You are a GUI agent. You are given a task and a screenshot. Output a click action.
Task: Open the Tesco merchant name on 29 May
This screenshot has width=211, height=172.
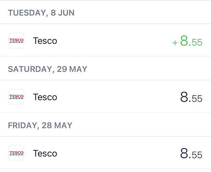(45, 97)
